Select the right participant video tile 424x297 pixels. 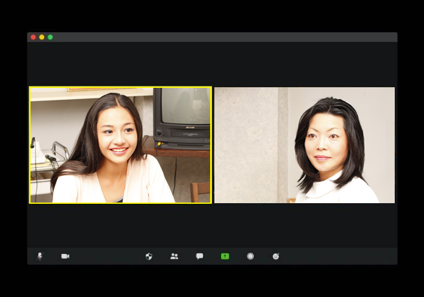305,145
